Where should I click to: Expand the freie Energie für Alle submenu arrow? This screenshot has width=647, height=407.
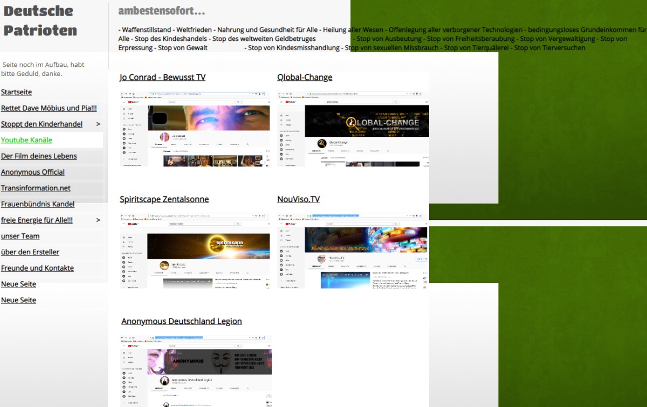pos(98,220)
